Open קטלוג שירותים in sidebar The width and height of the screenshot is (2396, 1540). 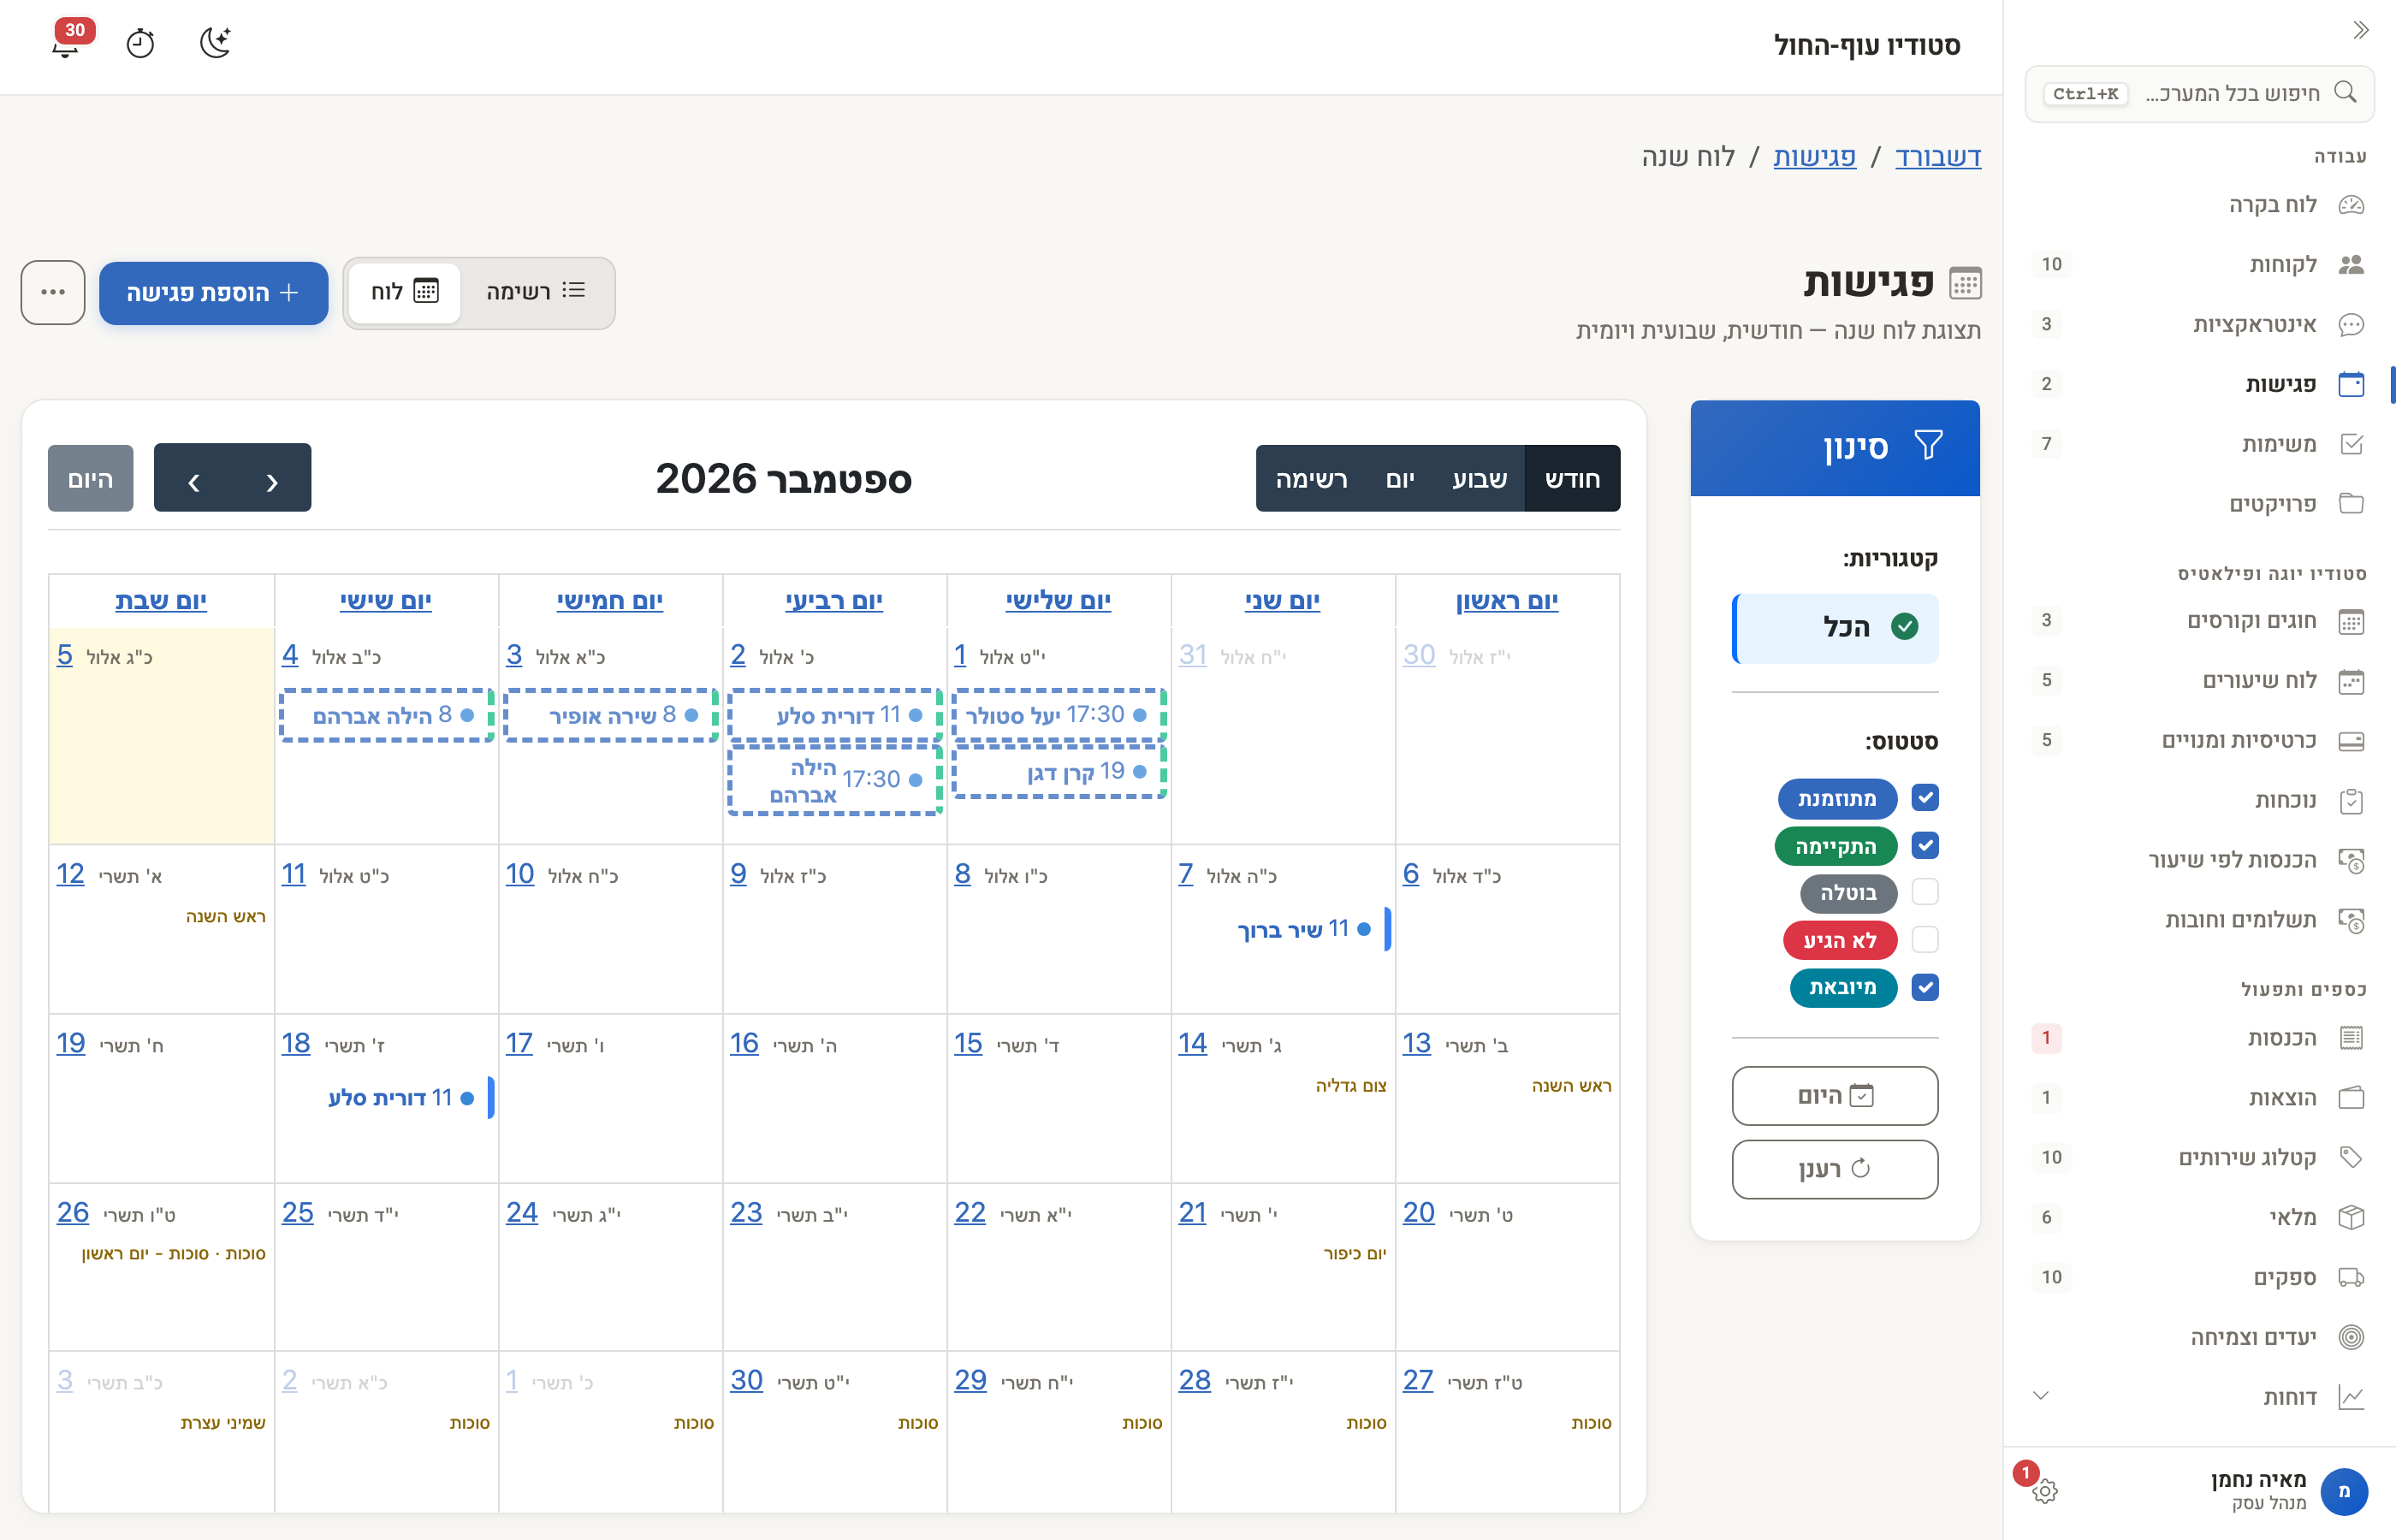2199,1158
